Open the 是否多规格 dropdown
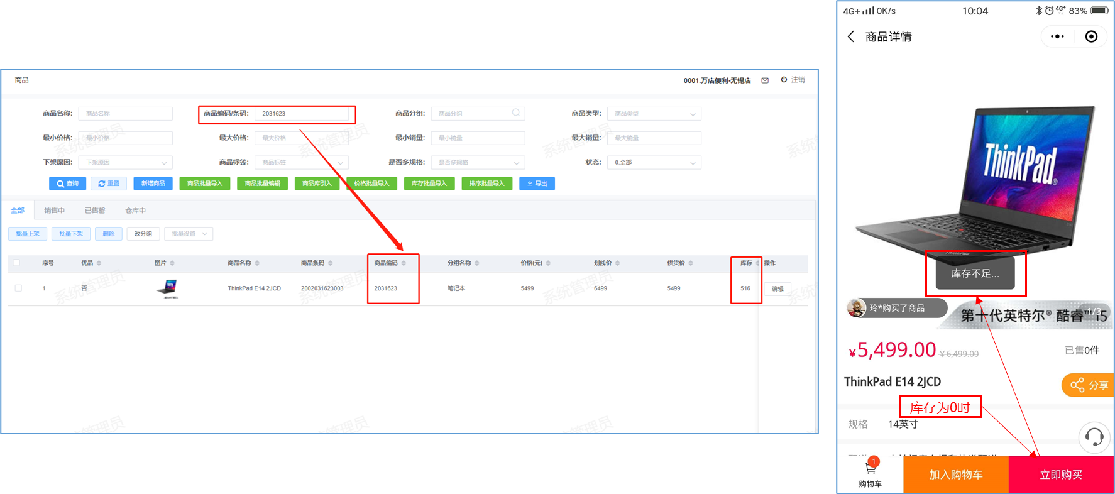The image size is (1115, 494). [x=478, y=162]
